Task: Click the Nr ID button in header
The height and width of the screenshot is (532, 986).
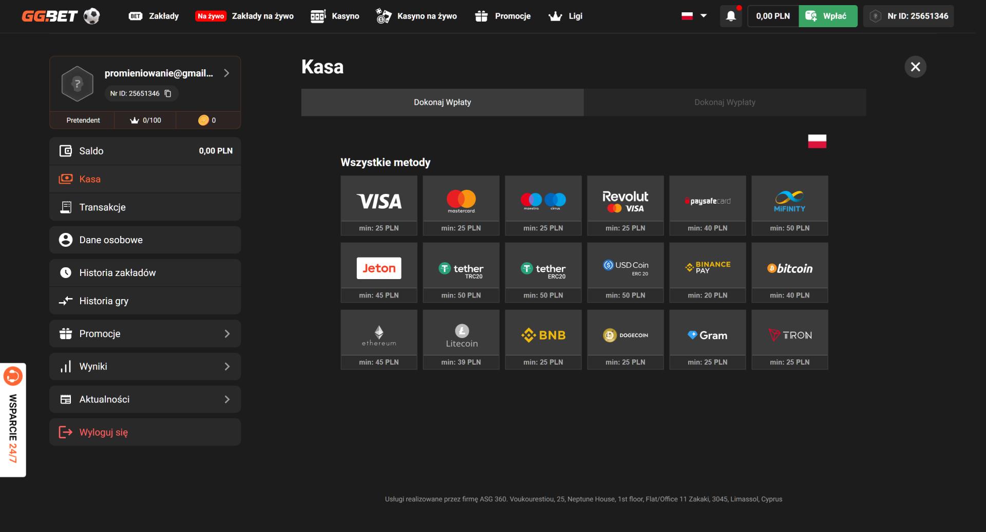Action: (908, 16)
